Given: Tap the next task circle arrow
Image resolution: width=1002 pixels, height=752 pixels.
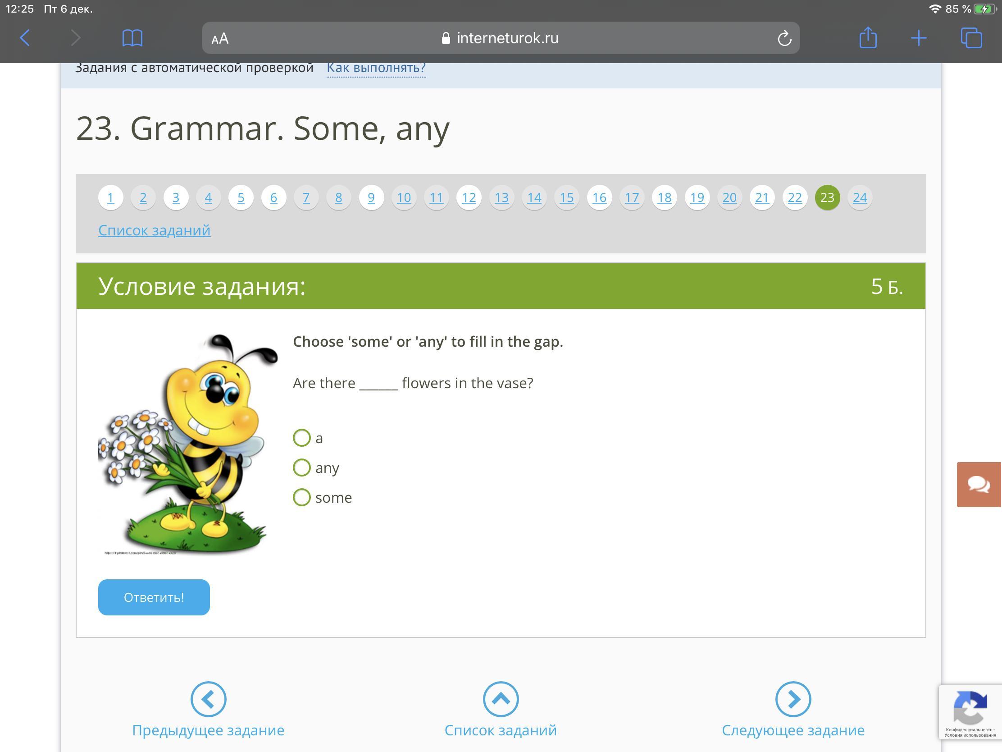Looking at the screenshot, I should (792, 698).
